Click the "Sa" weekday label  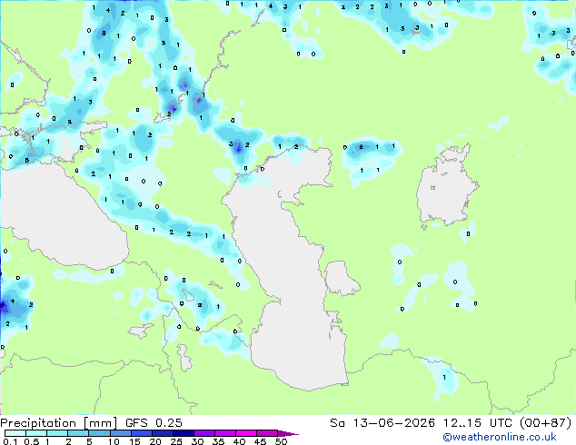[x=337, y=422]
